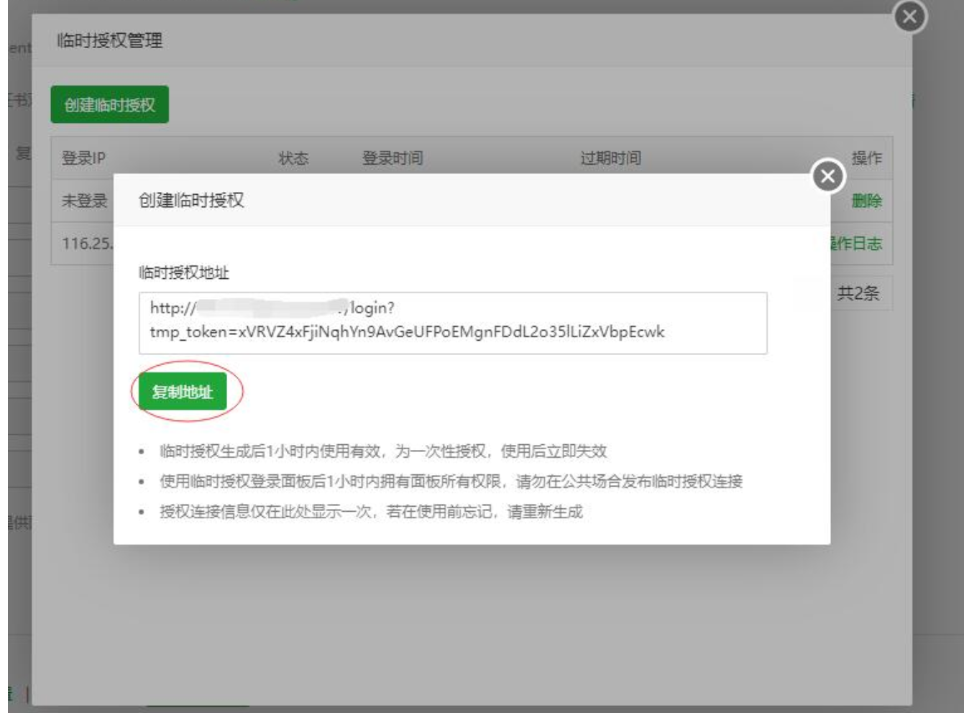Click the tmp_token text line in the URL
The image size is (964, 713).
point(407,332)
